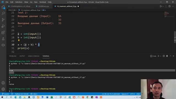The width and height of the screenshot is (176, 99).
Task: Open Microsoft Edge from taskbar
Action: click(16, 97)
